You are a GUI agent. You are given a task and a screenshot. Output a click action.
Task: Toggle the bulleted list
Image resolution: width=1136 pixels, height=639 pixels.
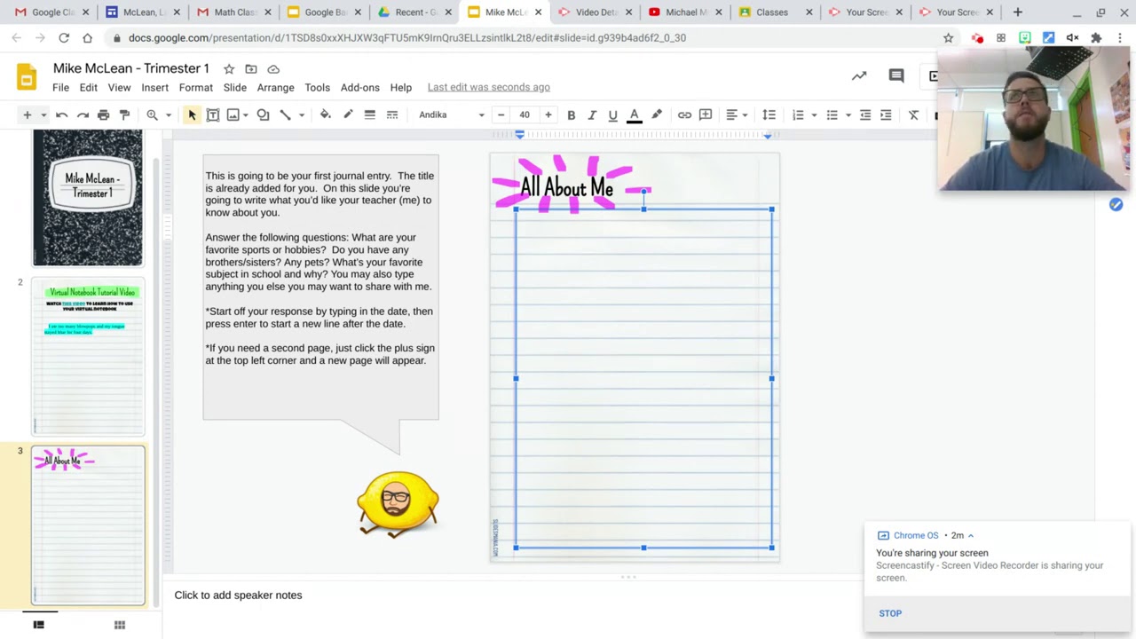pyautogui.click(x=832, y=114)
